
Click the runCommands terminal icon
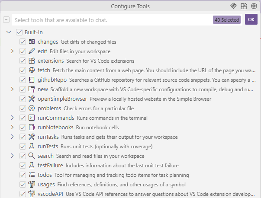[32, 118]
